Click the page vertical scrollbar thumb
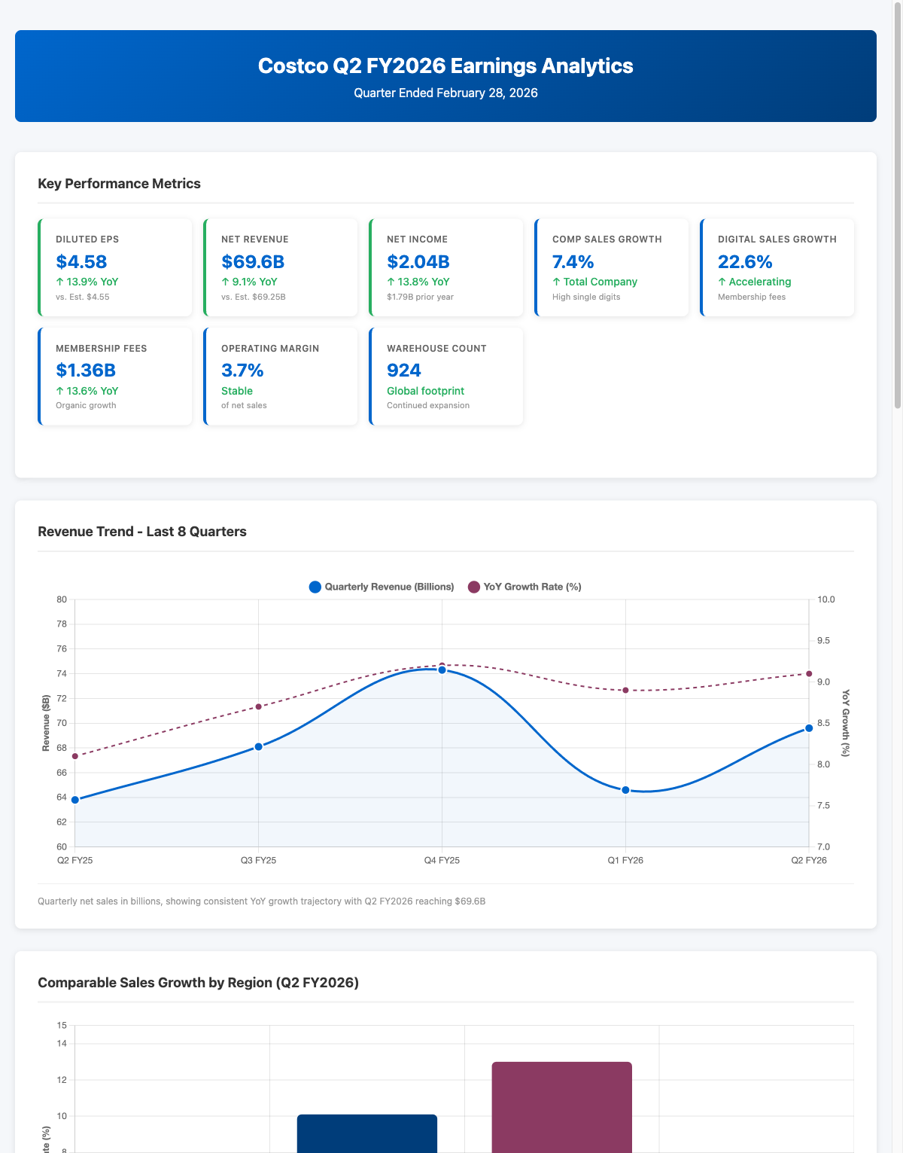This screenshot has width=903, height=1153. point(897,205)
